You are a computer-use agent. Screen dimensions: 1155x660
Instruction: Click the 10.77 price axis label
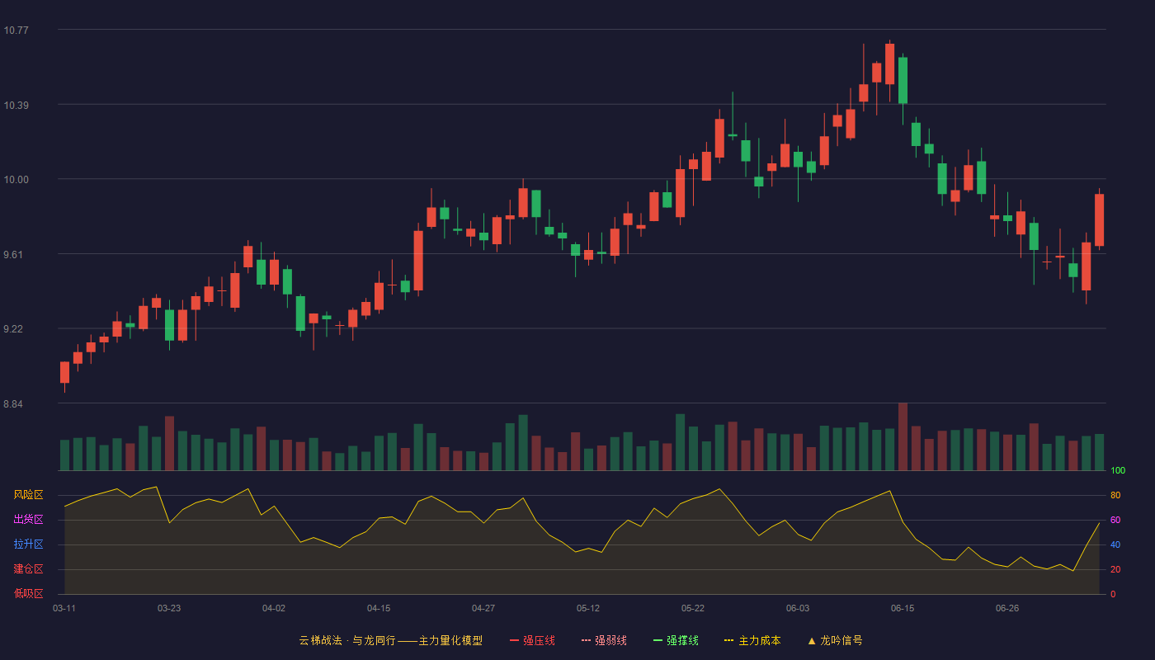(x=16, y=31)
